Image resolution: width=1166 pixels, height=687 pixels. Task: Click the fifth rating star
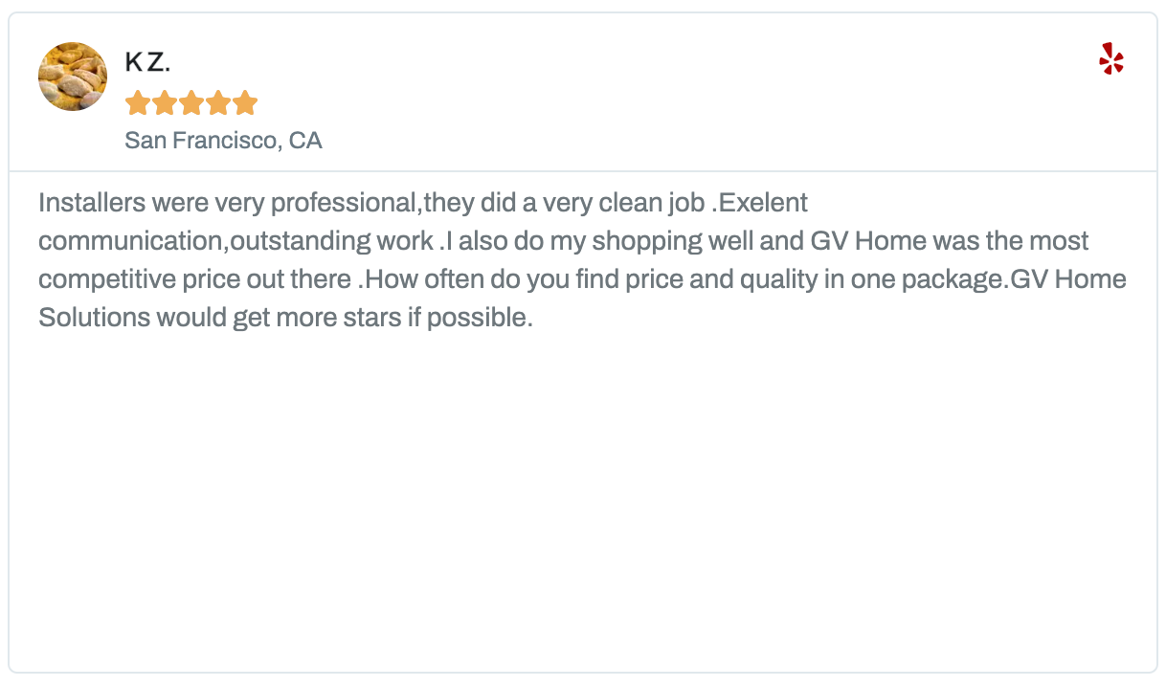pyautogui.click(x=245, y=102)
